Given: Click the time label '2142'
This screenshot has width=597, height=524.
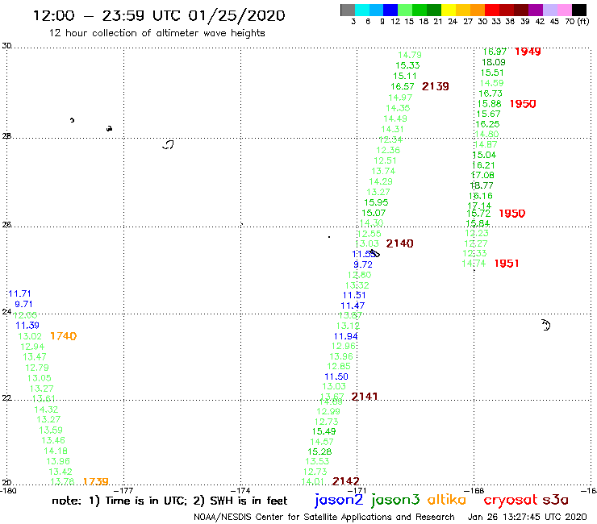Looking at the screenshot, I should click(x=346, y=481).
